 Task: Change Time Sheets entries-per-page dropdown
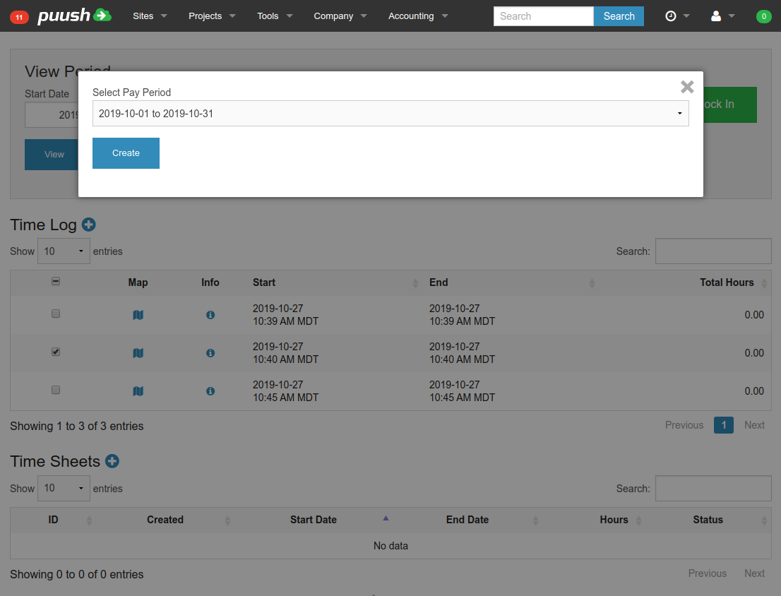click(x=64, y=489)
